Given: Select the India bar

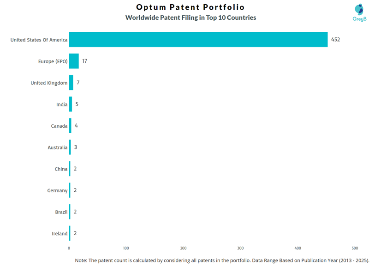Looking at the screenshot, I should click(71, 104).
